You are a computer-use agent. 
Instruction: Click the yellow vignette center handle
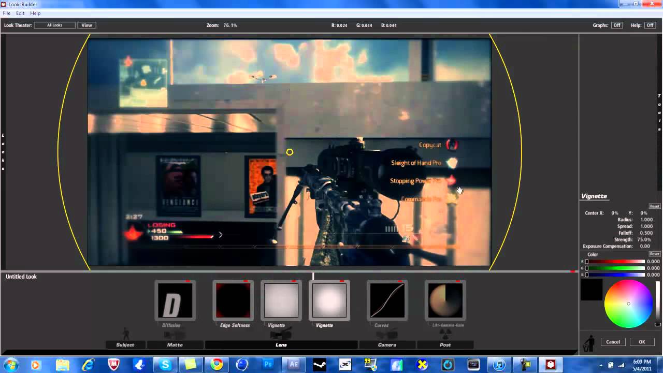pos(290,152)
